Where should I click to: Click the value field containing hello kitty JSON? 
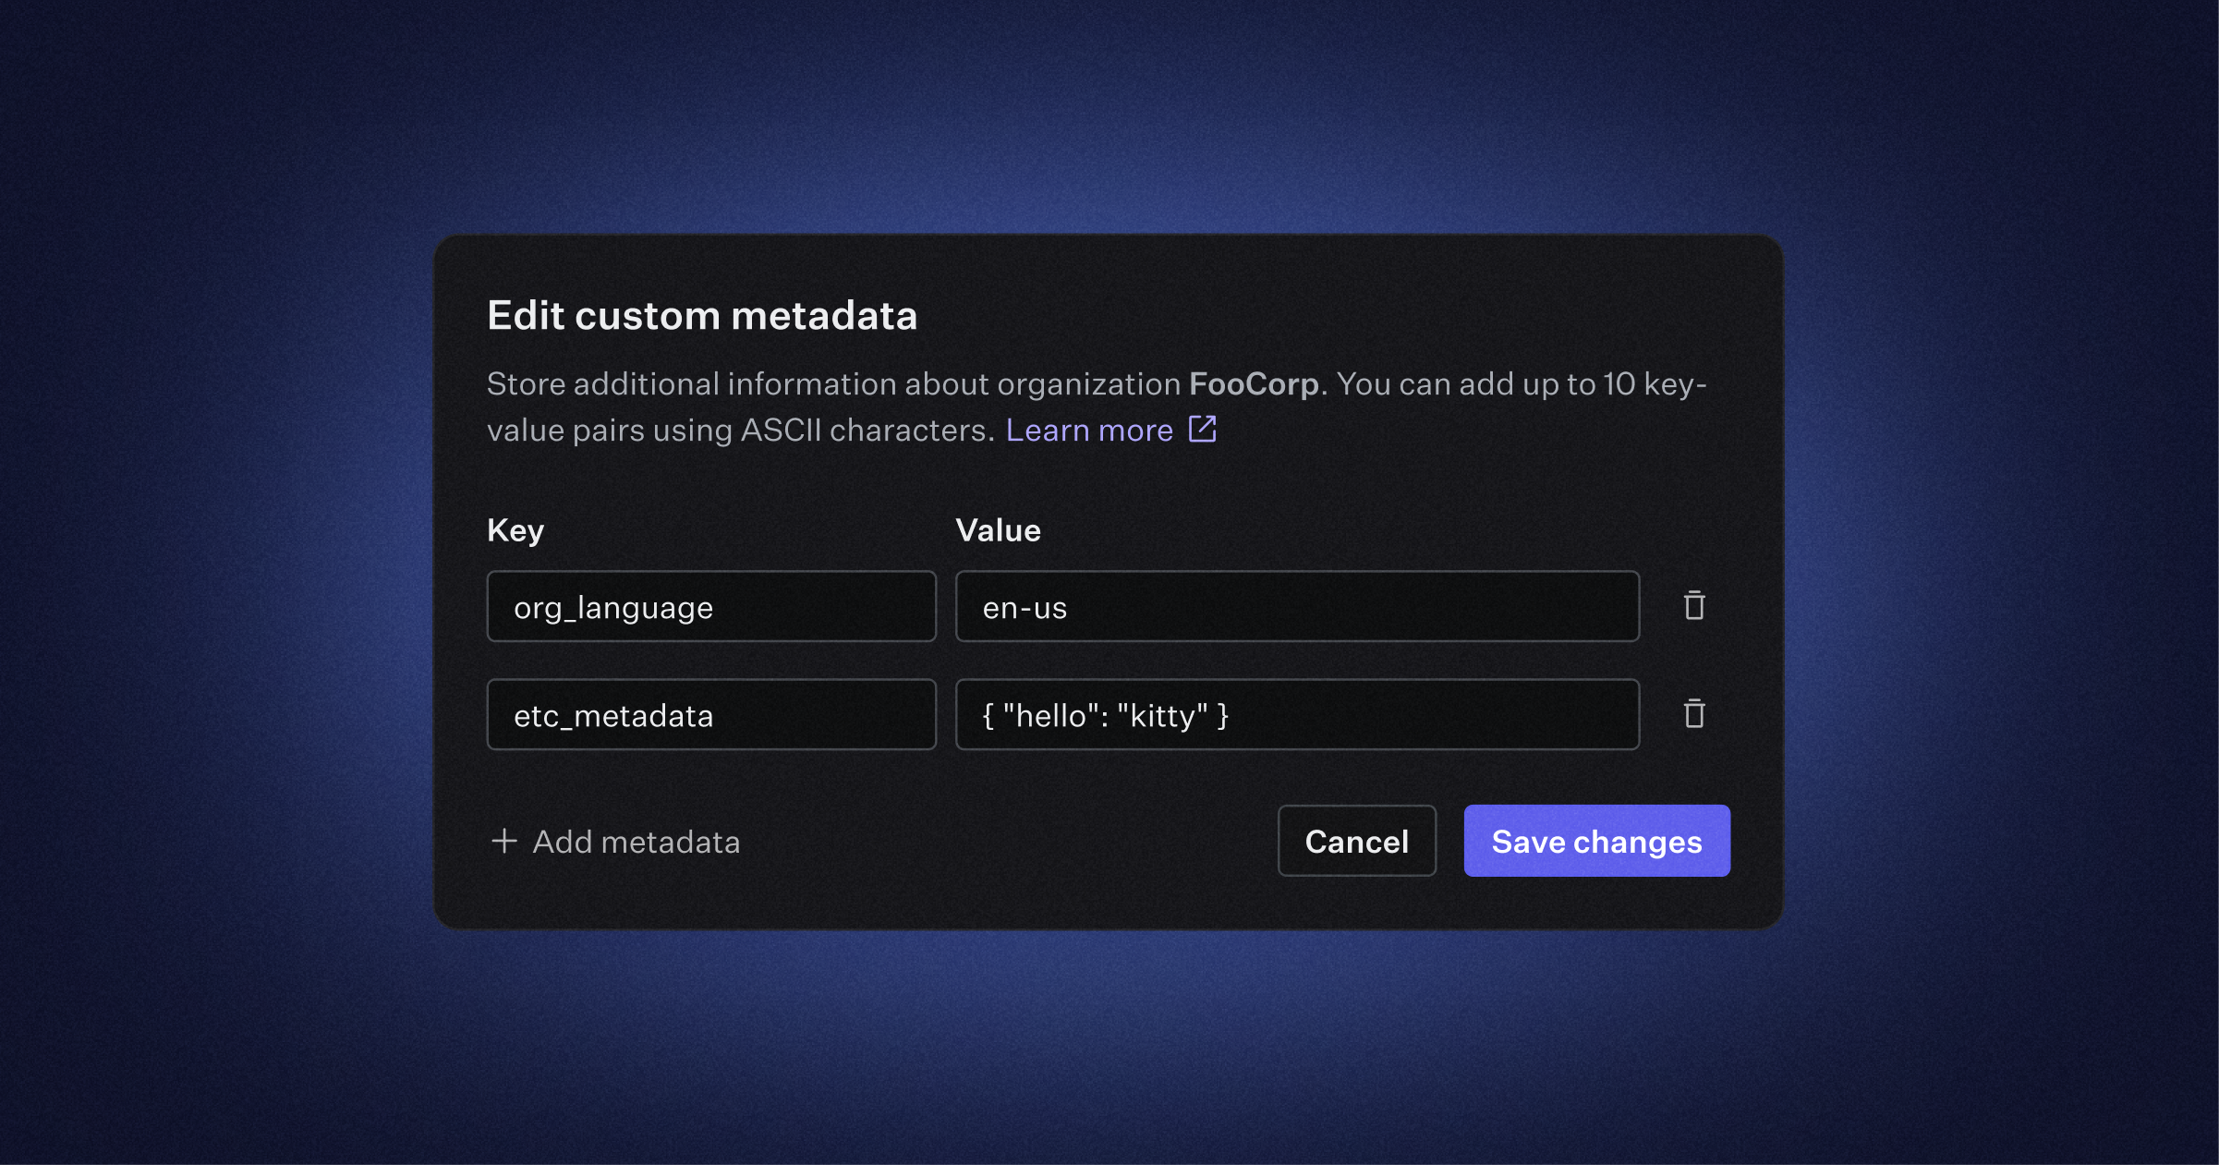[x=1296, y=714]
